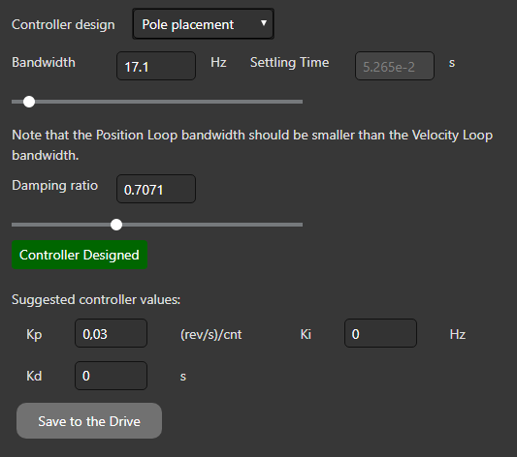The width and height of the screenshot is (517, 457).
Task: Click the Settling Time label
Action: (x=289, y=63)
